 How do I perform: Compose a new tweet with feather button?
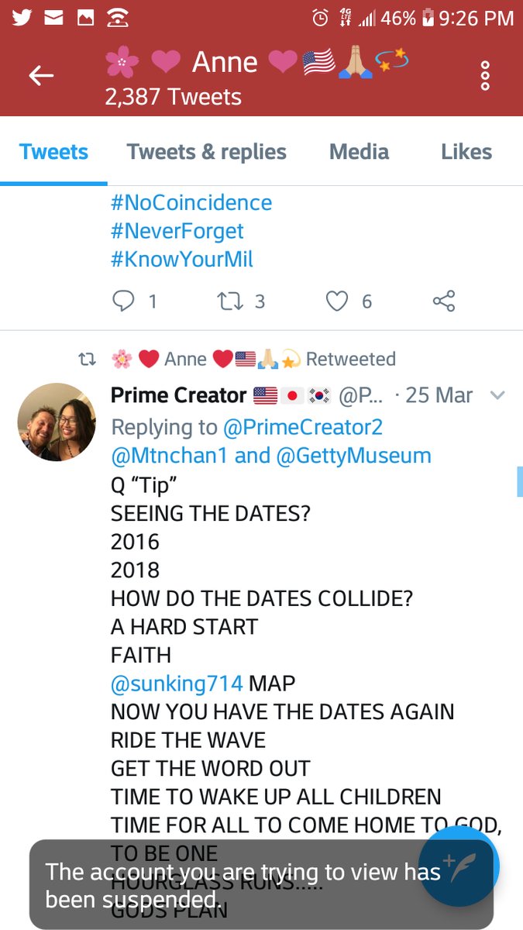click(x=458, y=866)
